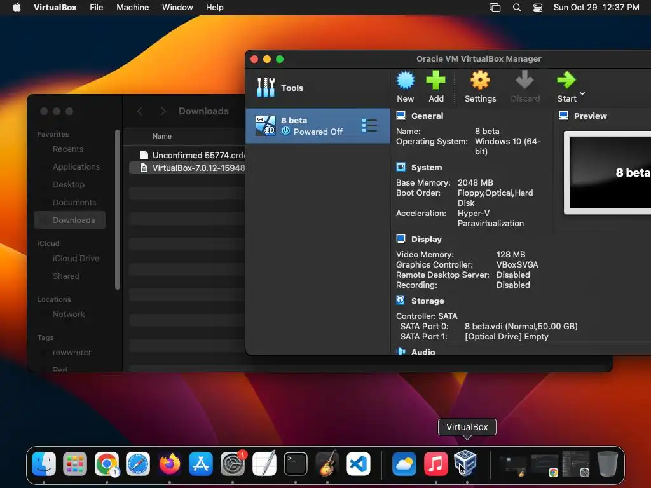651x488 pixels.
Task: Select Downloads in the Finder sidebar
Action: tap(70, 220)
